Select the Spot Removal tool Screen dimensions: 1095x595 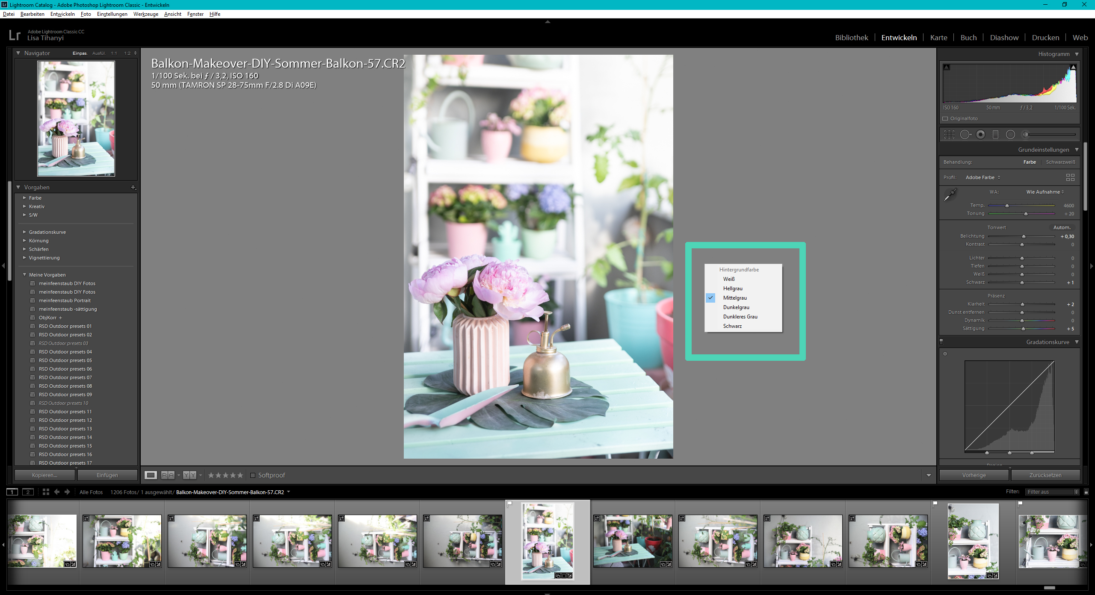pyautogui.click(x=965, y=135)
